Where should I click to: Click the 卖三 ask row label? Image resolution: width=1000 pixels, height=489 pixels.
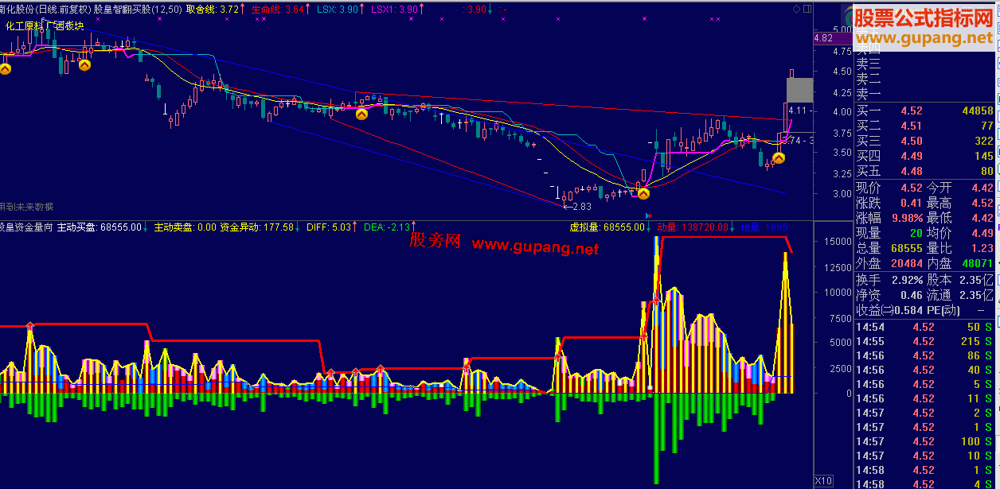(869, 64)
